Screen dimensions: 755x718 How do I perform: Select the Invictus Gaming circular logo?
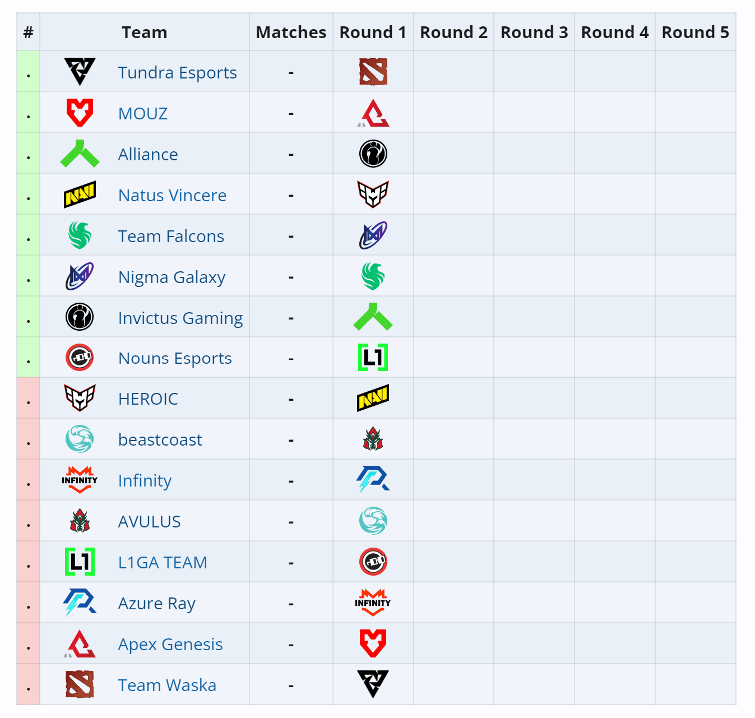[79, 317]
